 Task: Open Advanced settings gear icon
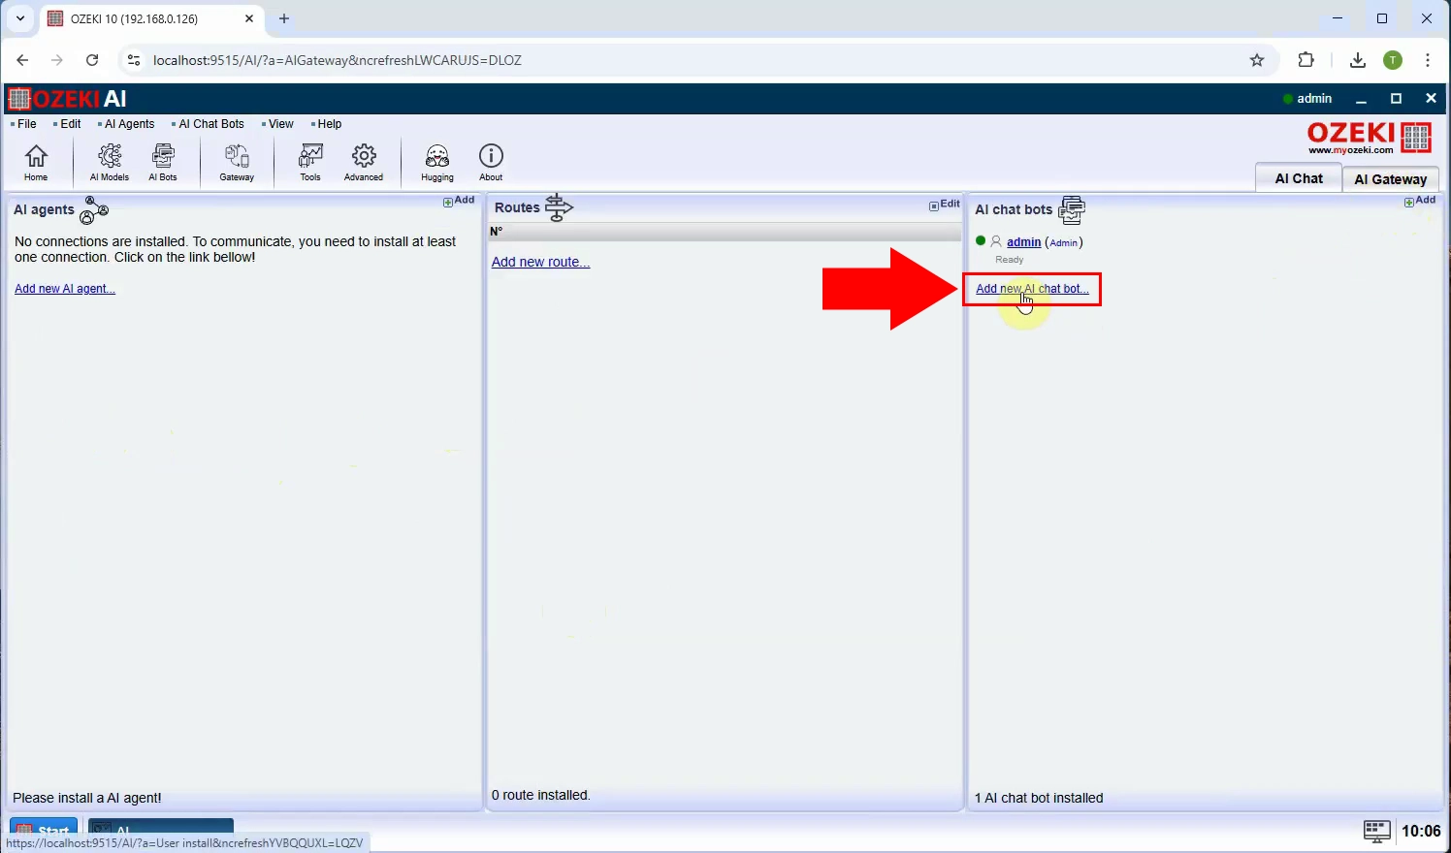(x=364, y=162)
